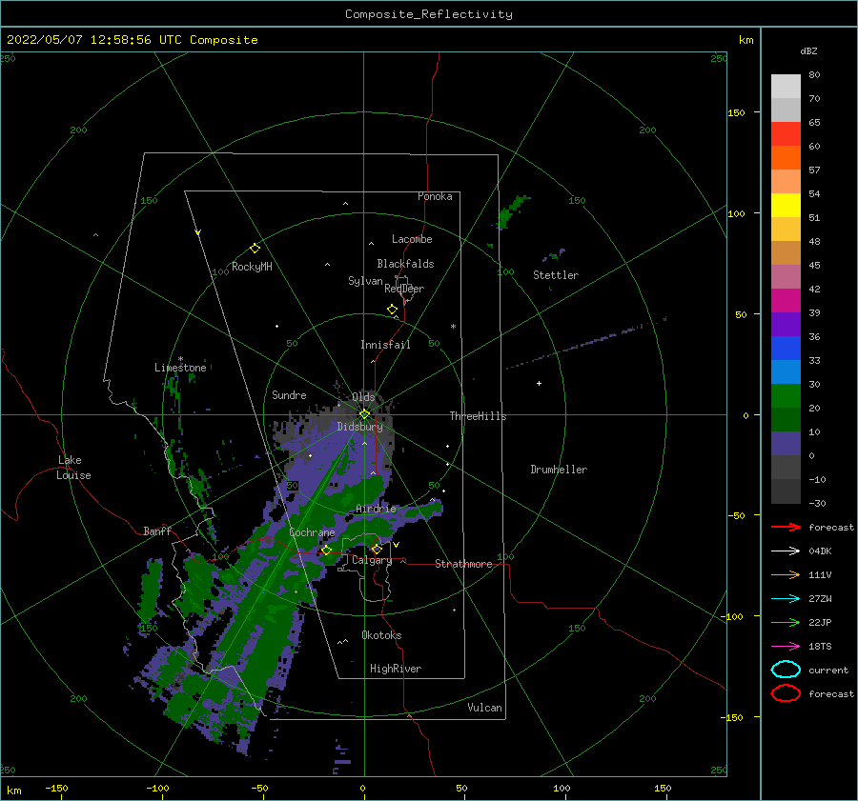Click the Stettler label

coord(556,275)
